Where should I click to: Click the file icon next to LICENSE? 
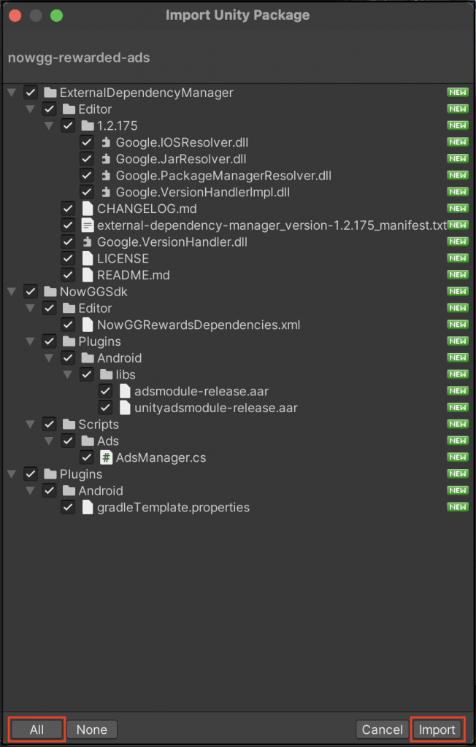coord(88,258)
